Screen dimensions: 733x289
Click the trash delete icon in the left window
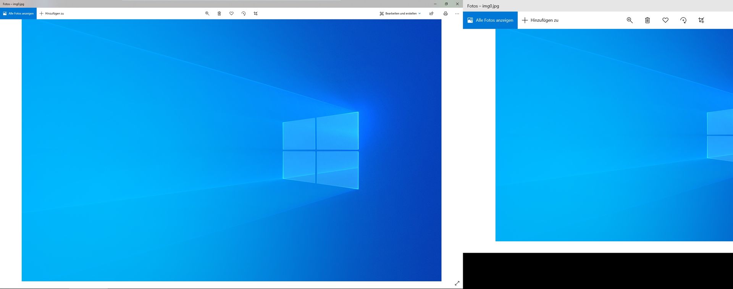219,13
